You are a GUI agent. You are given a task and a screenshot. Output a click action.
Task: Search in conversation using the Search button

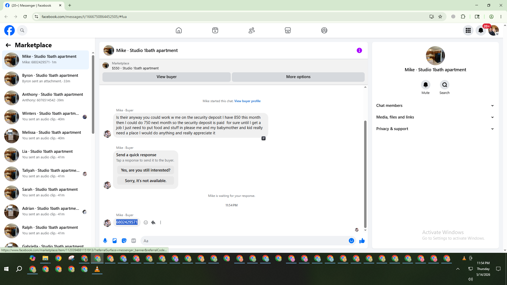[x=445, y=85]
